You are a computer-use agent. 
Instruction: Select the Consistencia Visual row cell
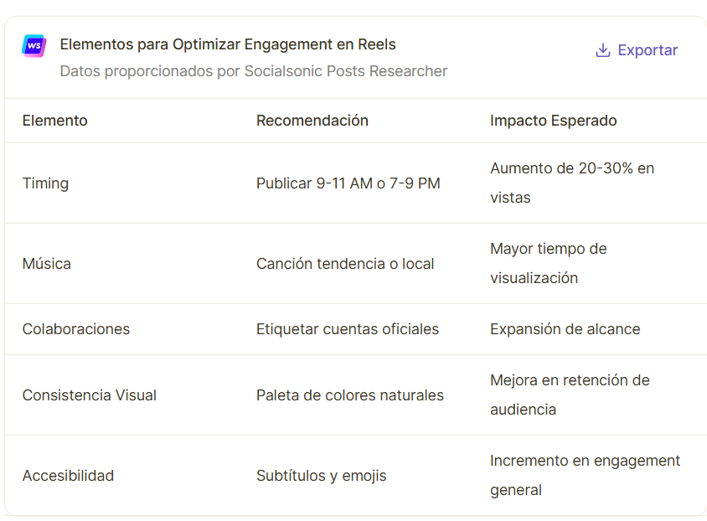point(90,395)
